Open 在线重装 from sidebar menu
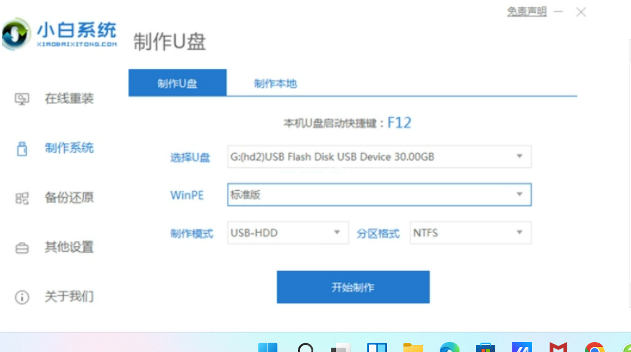 69,99
